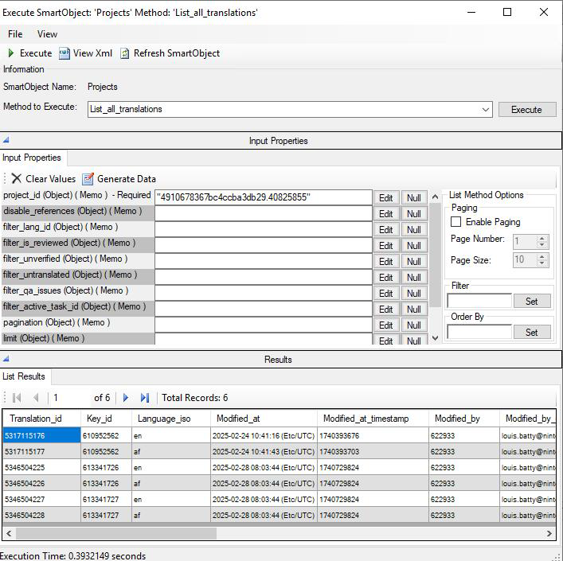This screenshot has height=561, width=563.
Task: Switch to the List Results tab
Action: (x=24, y=376)
